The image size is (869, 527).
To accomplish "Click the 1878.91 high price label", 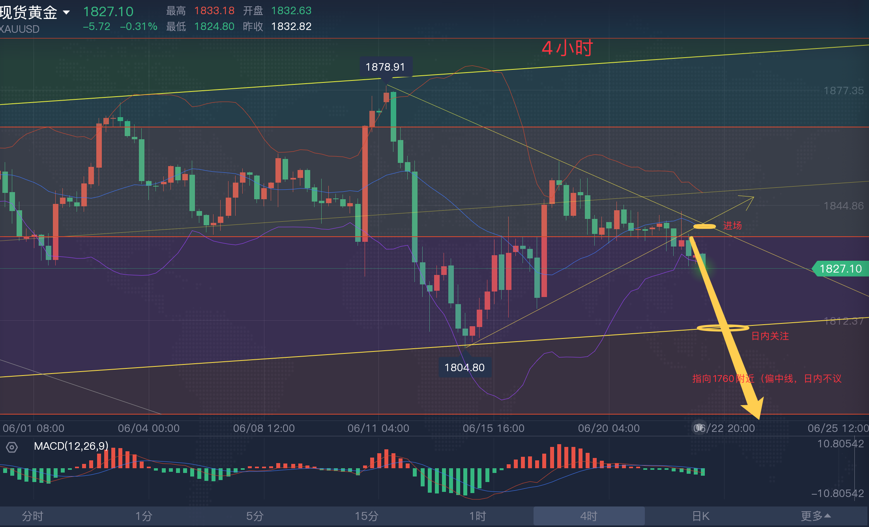I will click(385, 67).
